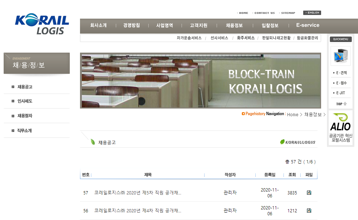Open the CONTACT US link
This screenshot has height=220, width=358.
point(264,13)
